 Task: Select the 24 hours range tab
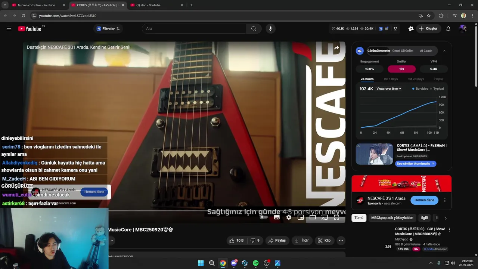click(367, 79)
